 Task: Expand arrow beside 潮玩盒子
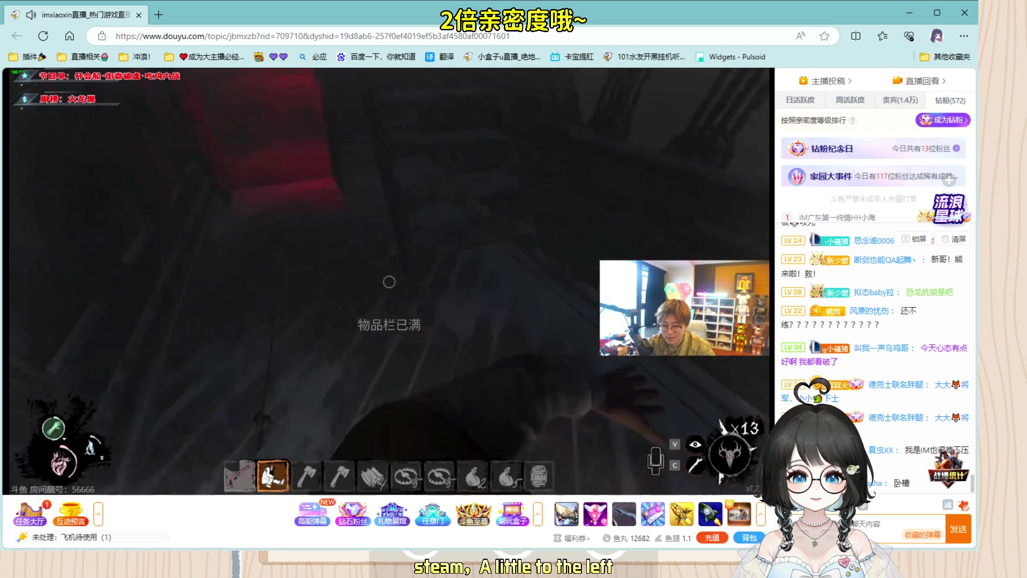pos(538,514)
